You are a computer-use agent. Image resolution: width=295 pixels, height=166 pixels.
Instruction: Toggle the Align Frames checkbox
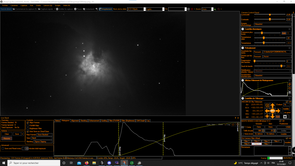tap(28, 123)
